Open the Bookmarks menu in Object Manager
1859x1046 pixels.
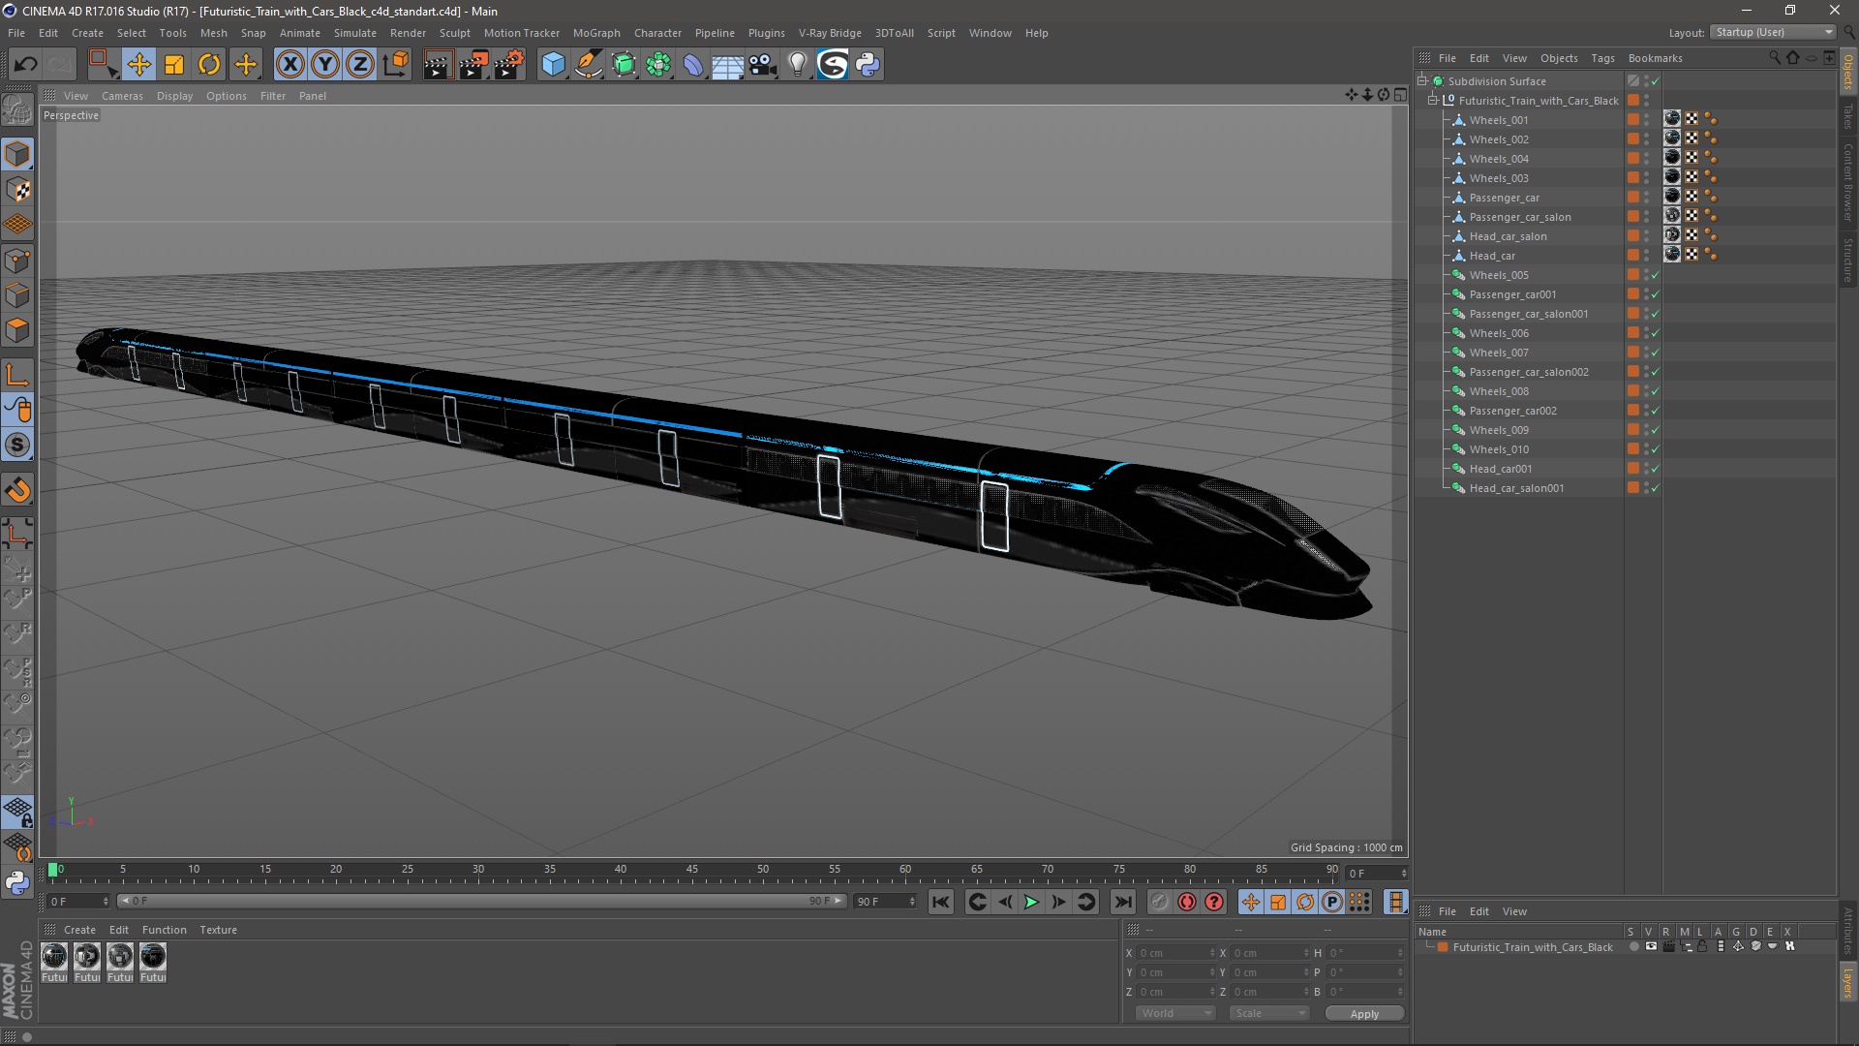[1655, 58]
